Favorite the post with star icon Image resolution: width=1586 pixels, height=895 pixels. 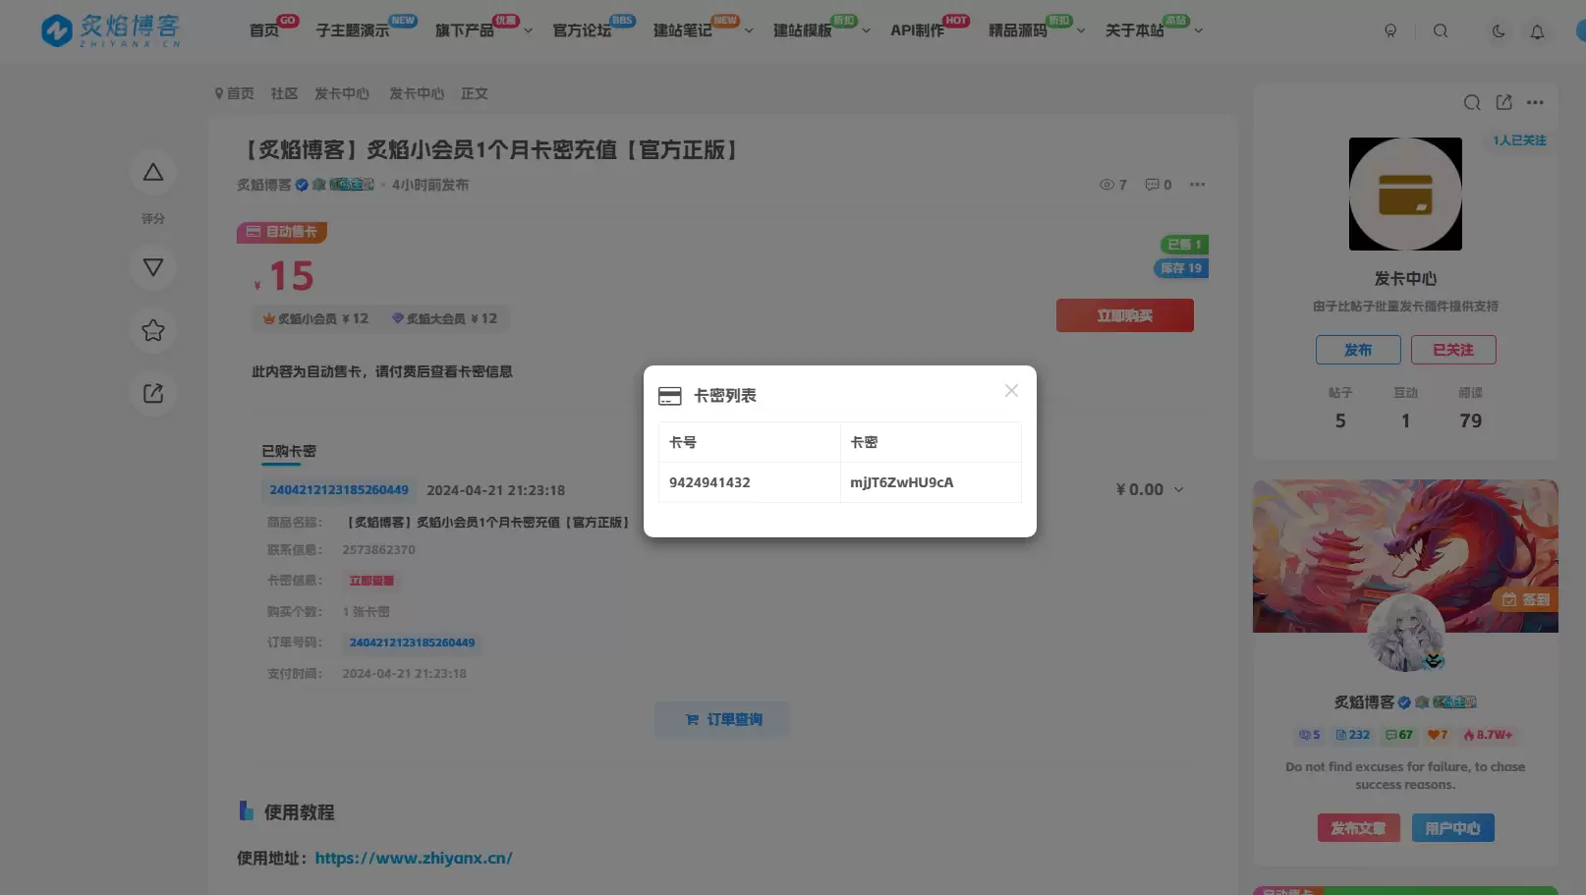pos(153,330)
